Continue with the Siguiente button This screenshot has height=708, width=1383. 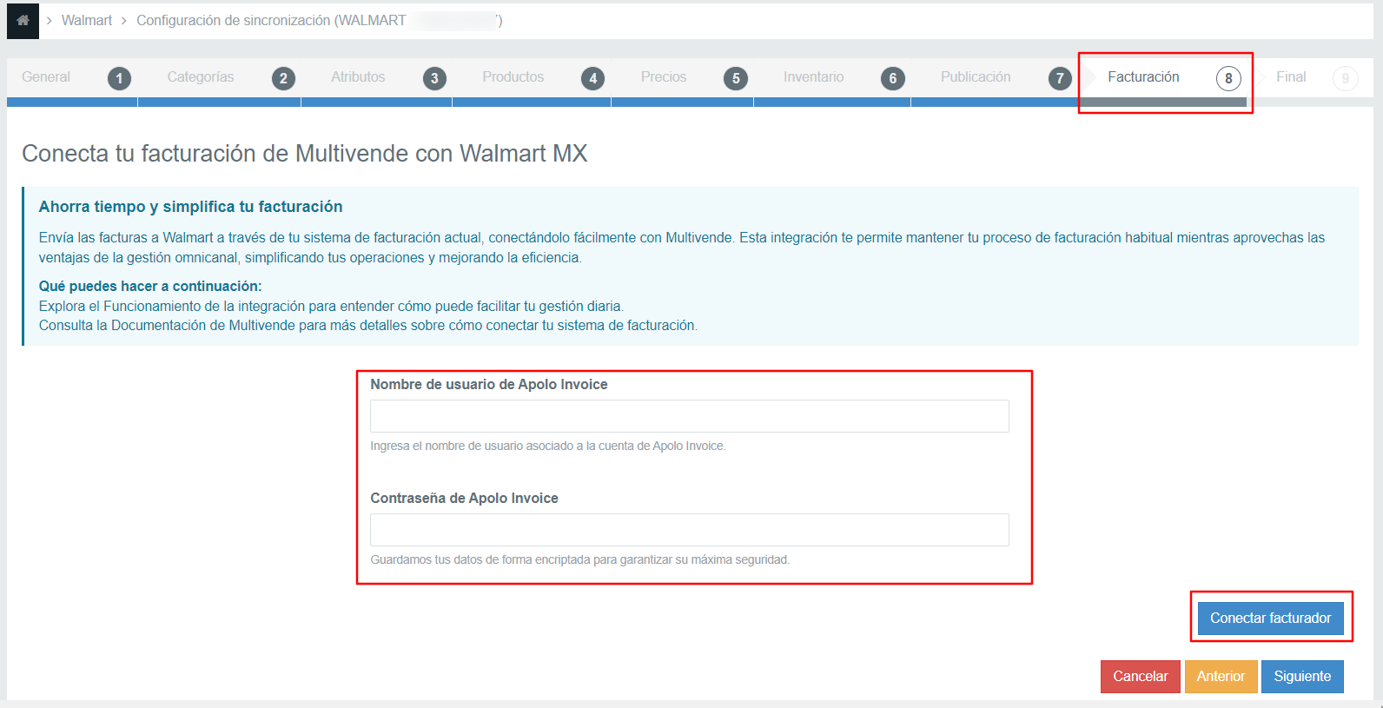point(1302,677)
